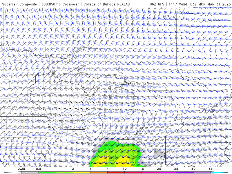Image resolution: width=232 pixels, height=174 pixels.
Task: Pick the purple color bar segment between 25 and 30
Action: 185,173
